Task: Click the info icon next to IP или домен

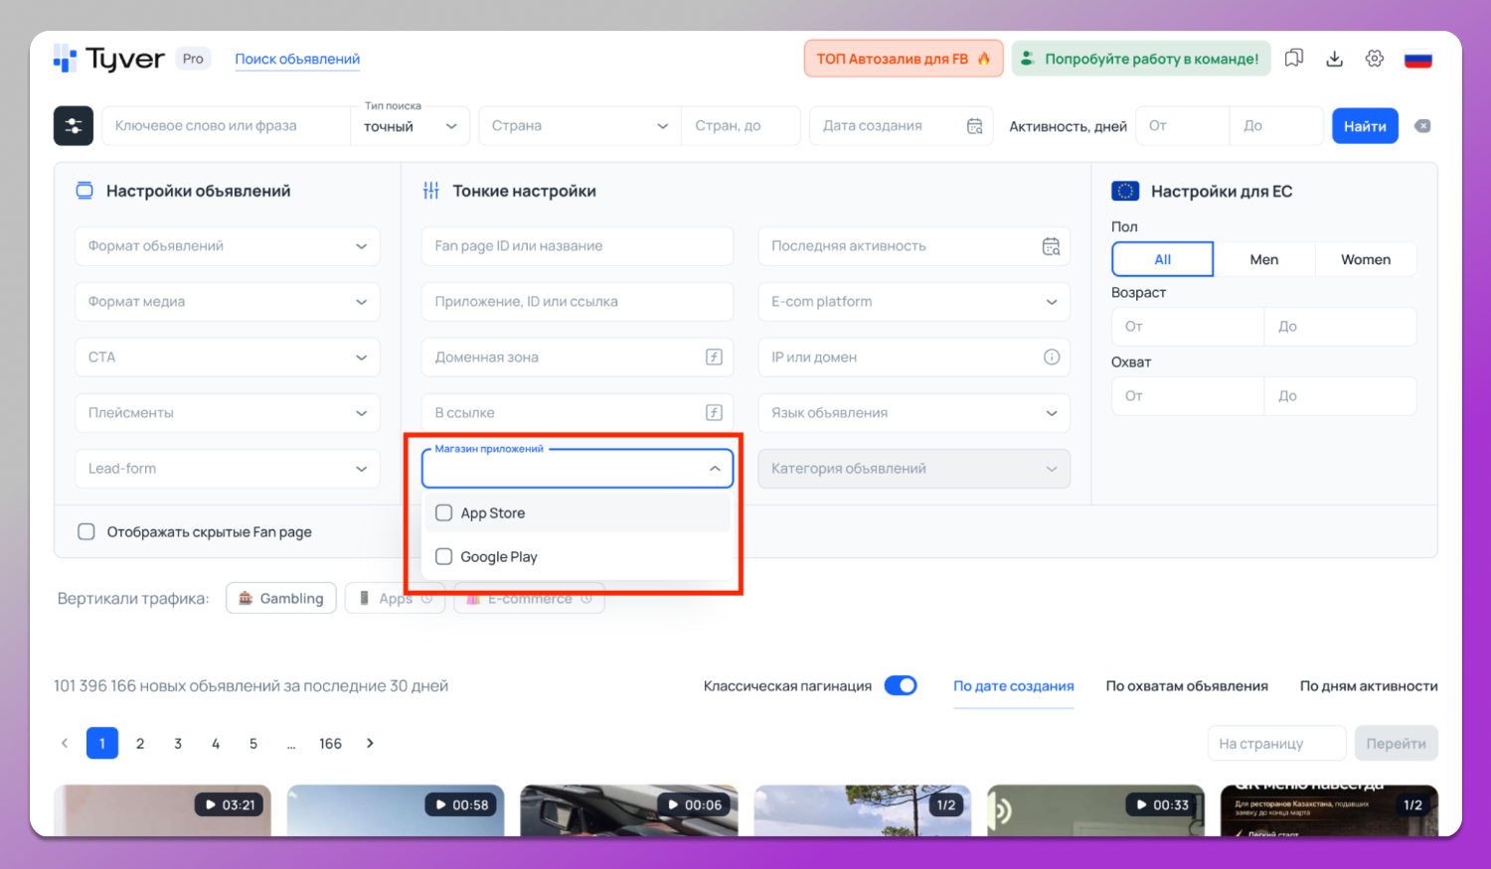Action: (1052, 357)
